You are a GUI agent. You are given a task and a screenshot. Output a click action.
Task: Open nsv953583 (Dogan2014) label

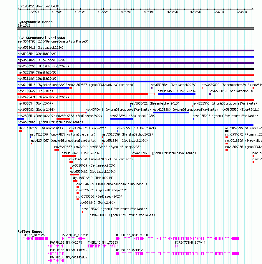pos(36,110)
